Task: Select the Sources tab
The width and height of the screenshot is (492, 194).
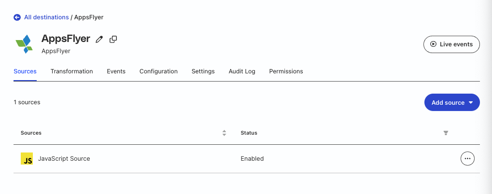Action: click(x=25, y=71)
